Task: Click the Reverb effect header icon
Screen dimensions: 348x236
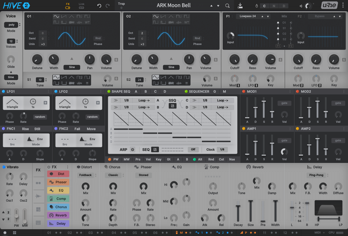Action: pyautogui.click(x=249, y=167)
